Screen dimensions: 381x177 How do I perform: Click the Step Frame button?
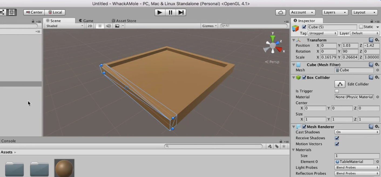[181, 12]
